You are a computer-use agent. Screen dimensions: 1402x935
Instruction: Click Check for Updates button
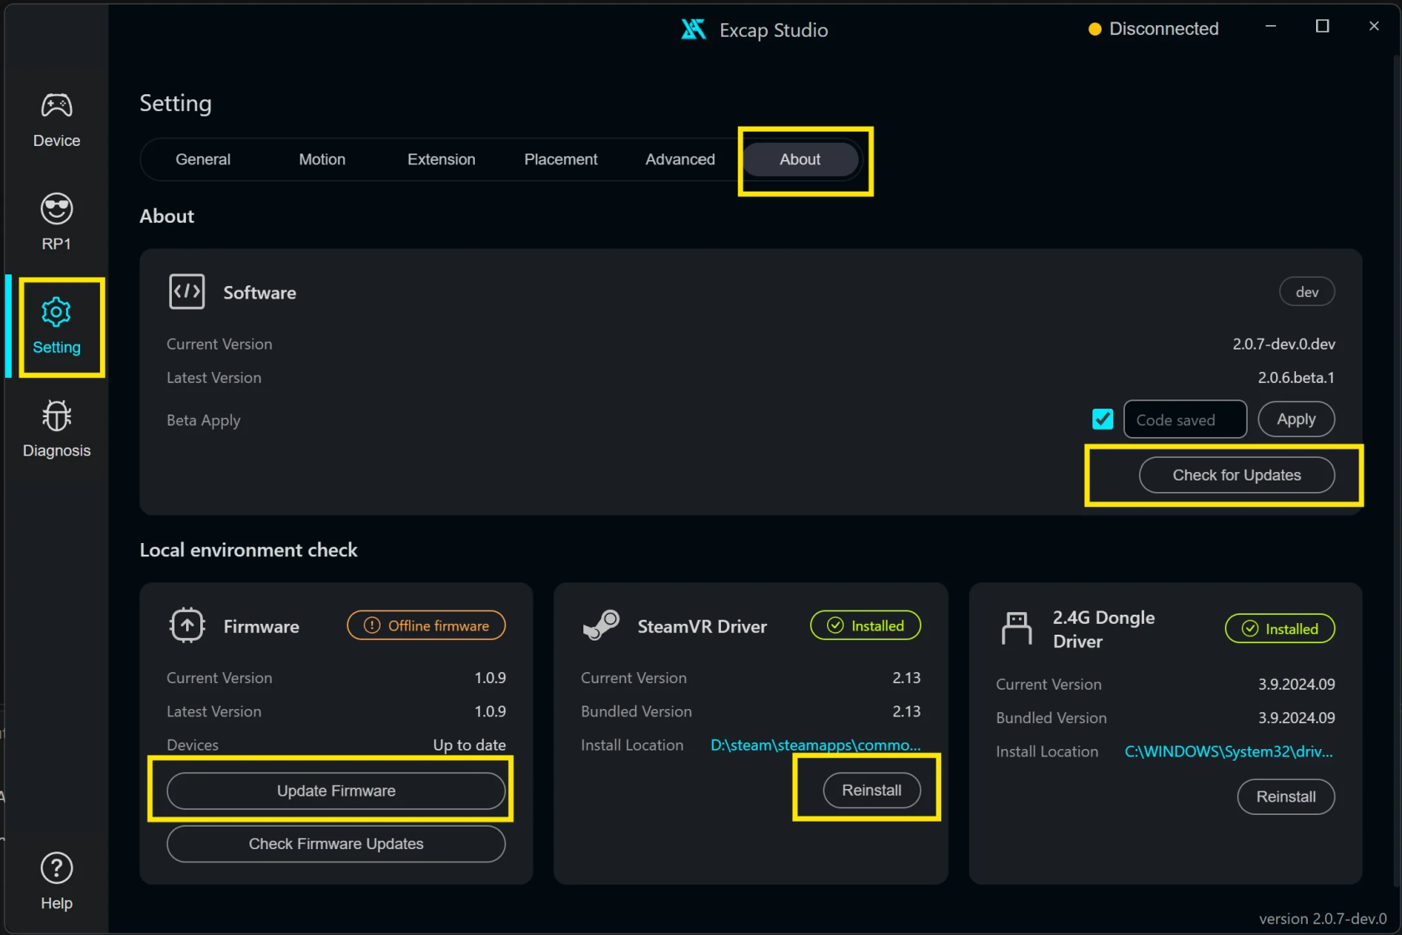1237,475
